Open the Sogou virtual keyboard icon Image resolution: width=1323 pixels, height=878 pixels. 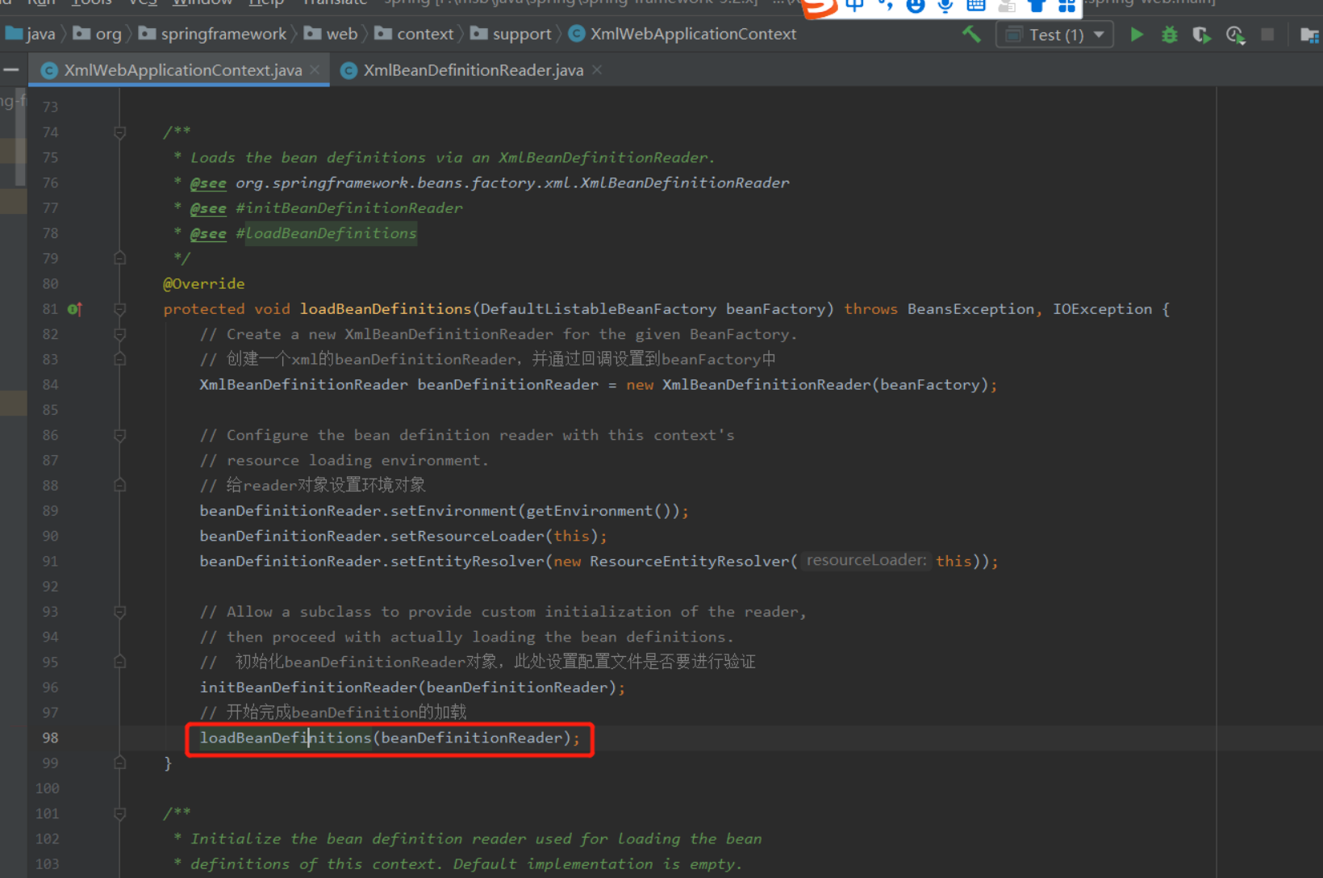click(x=975, y=7)
